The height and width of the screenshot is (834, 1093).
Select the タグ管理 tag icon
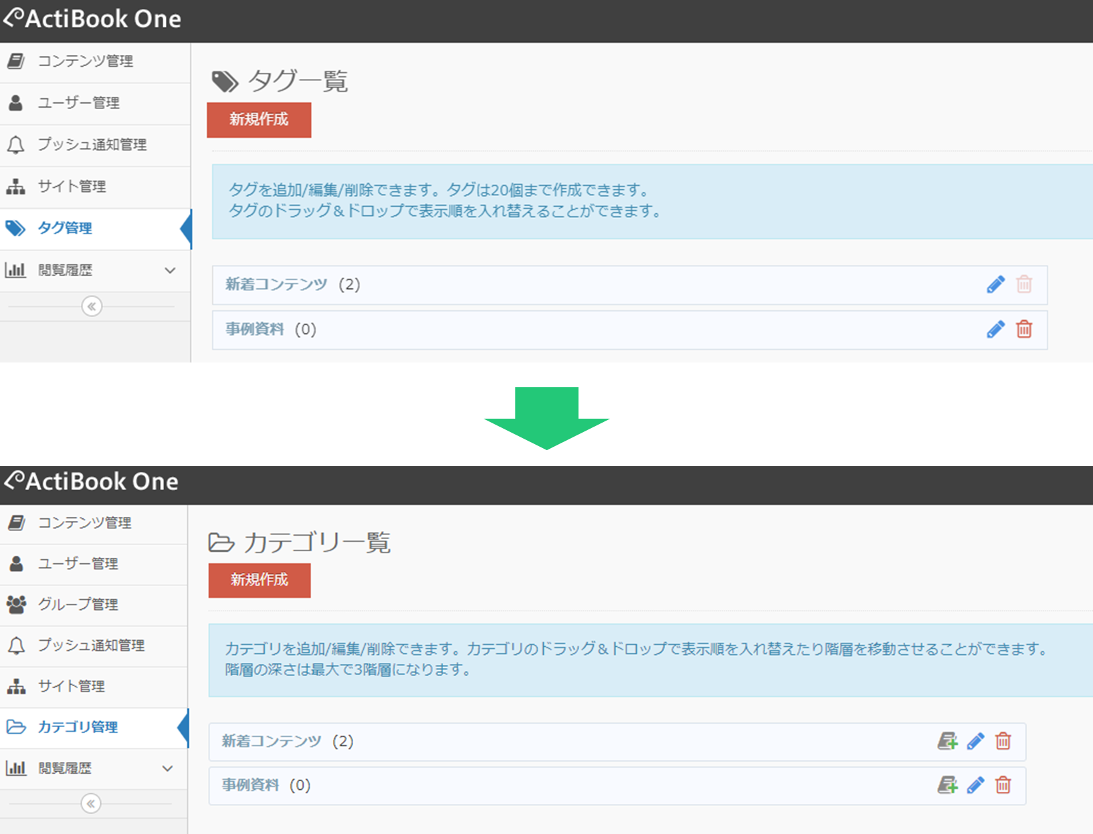pyautogui.click(x=15, y=228)
